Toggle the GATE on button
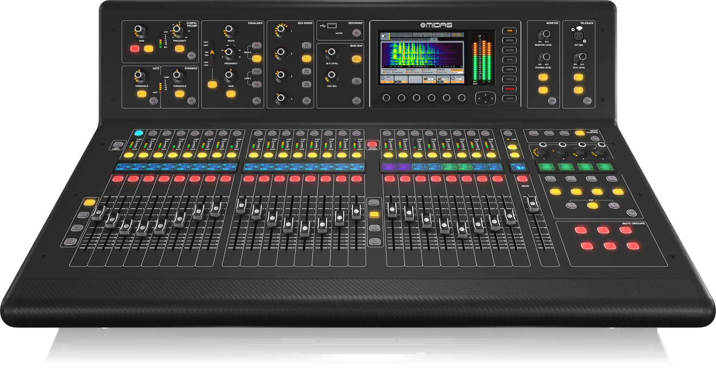The image size is (716, 368). point(141,94)
